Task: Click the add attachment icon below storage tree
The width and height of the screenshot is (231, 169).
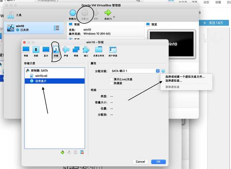Action: [x=75, y=152]
